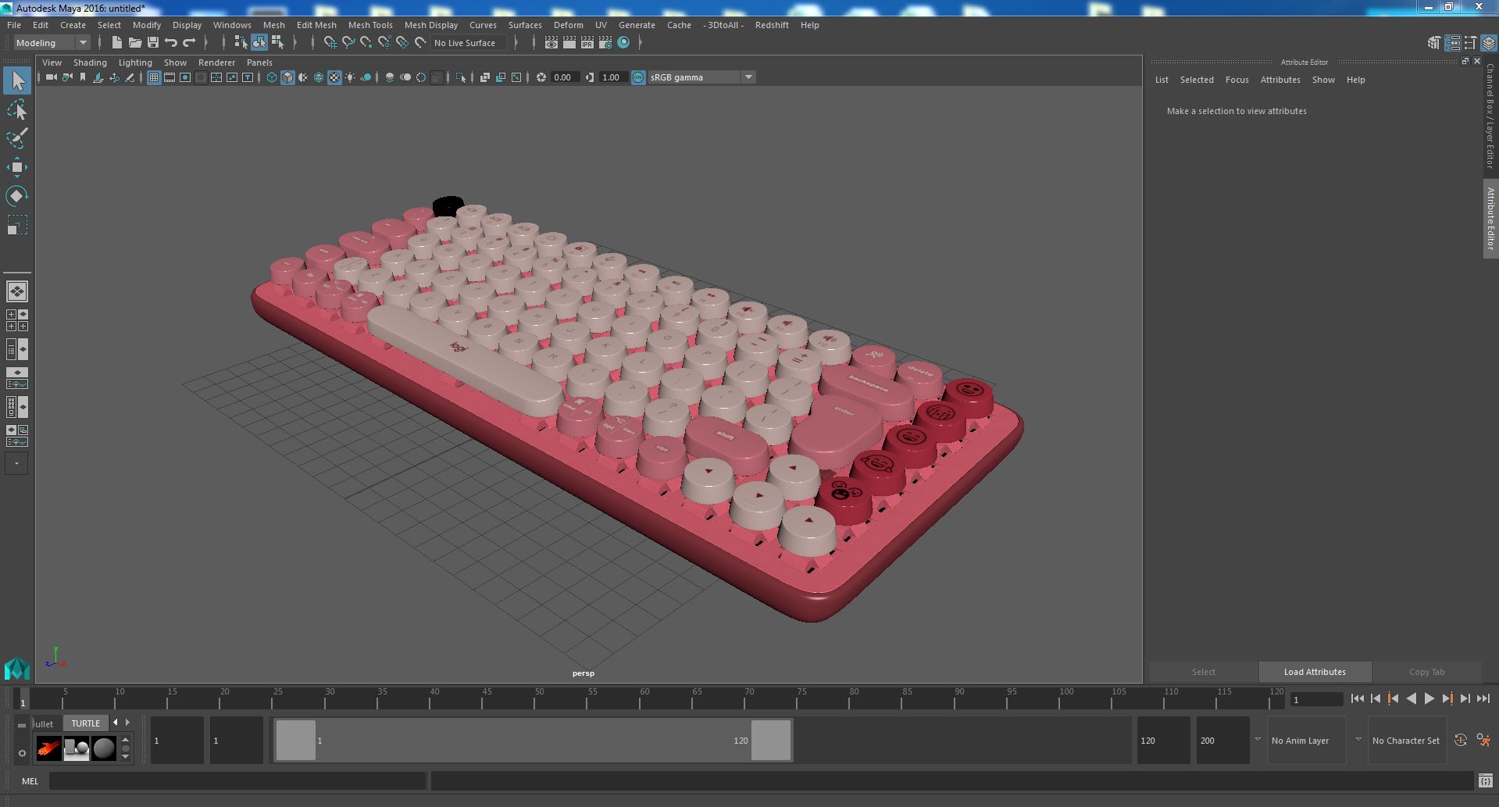The width and height of the screenshot is (1499, 807).
Task: Click the Load Attributes button
Action: (x=1315, y=672)
